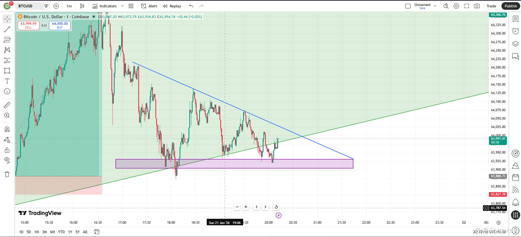
Task: Undo the last chart action
Action: point(191,6)
